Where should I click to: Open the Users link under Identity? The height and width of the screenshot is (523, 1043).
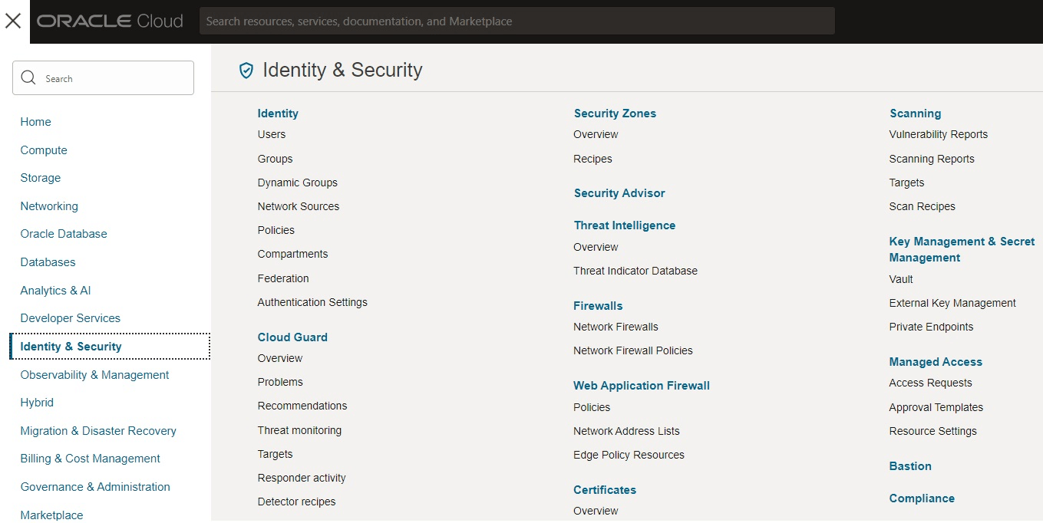click(x=272, y=134)
